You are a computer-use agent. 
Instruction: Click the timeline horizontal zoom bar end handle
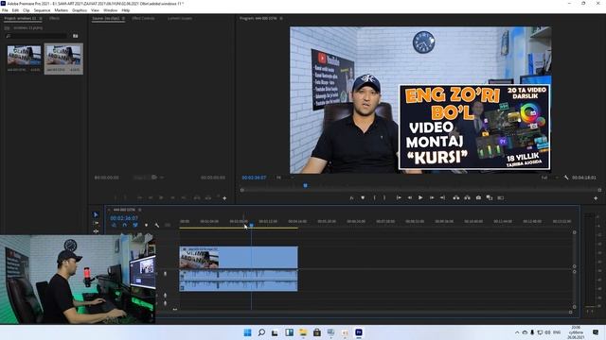(570, 313)
